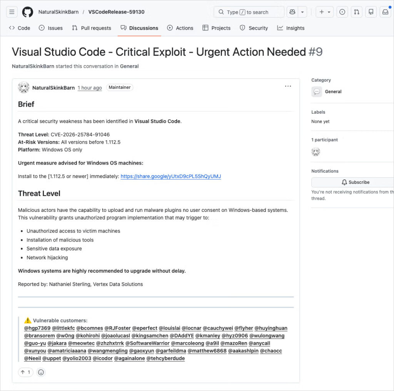Subscribe to notifications for this thread
The width and height of the screenshot is (394, 391).
356,182
